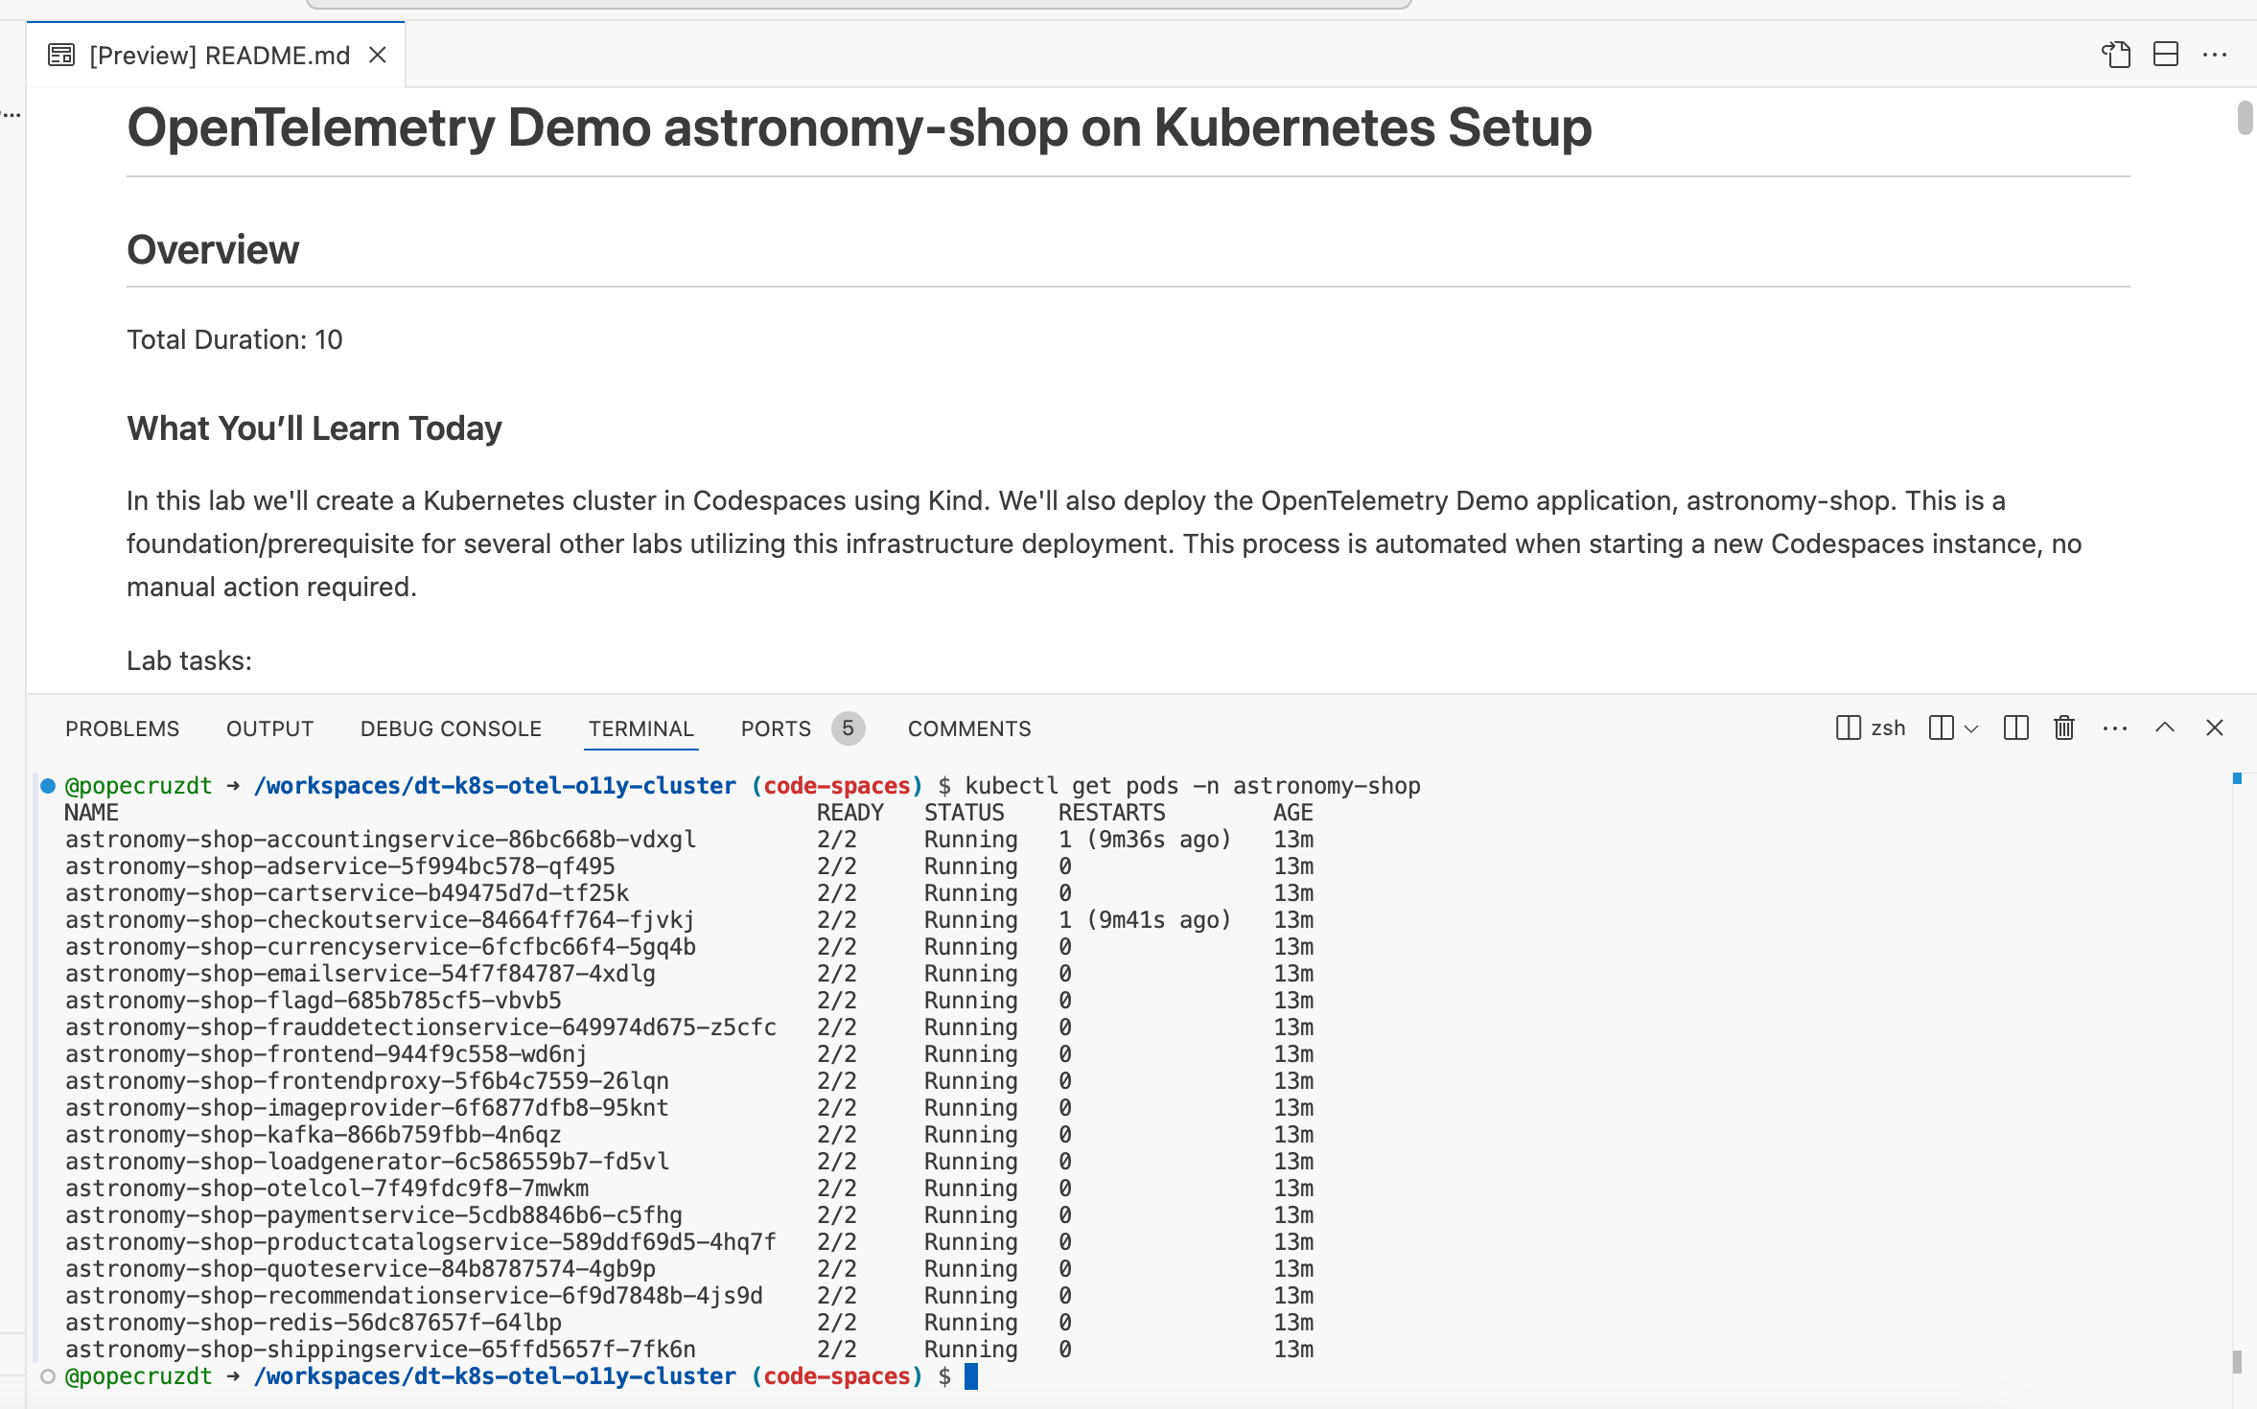
Task: Click the frauddetectionservice pod name
Action: [421, 1028]
